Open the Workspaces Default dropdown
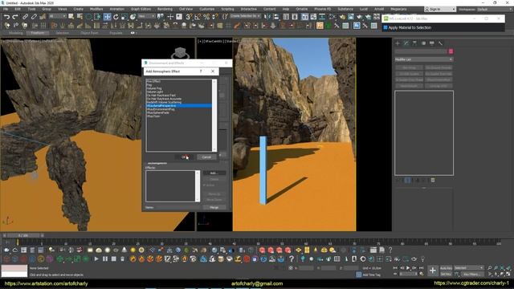Screen dimensions: 514x289 click(494, 9)
